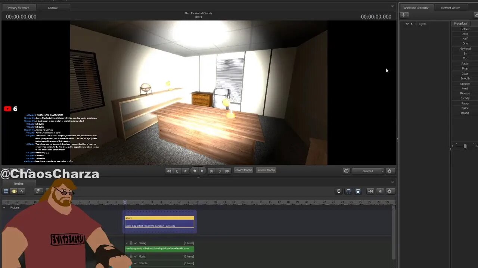Open the Procedural presets tab
The width and height of the screenshot is (478, 268).
460,23
